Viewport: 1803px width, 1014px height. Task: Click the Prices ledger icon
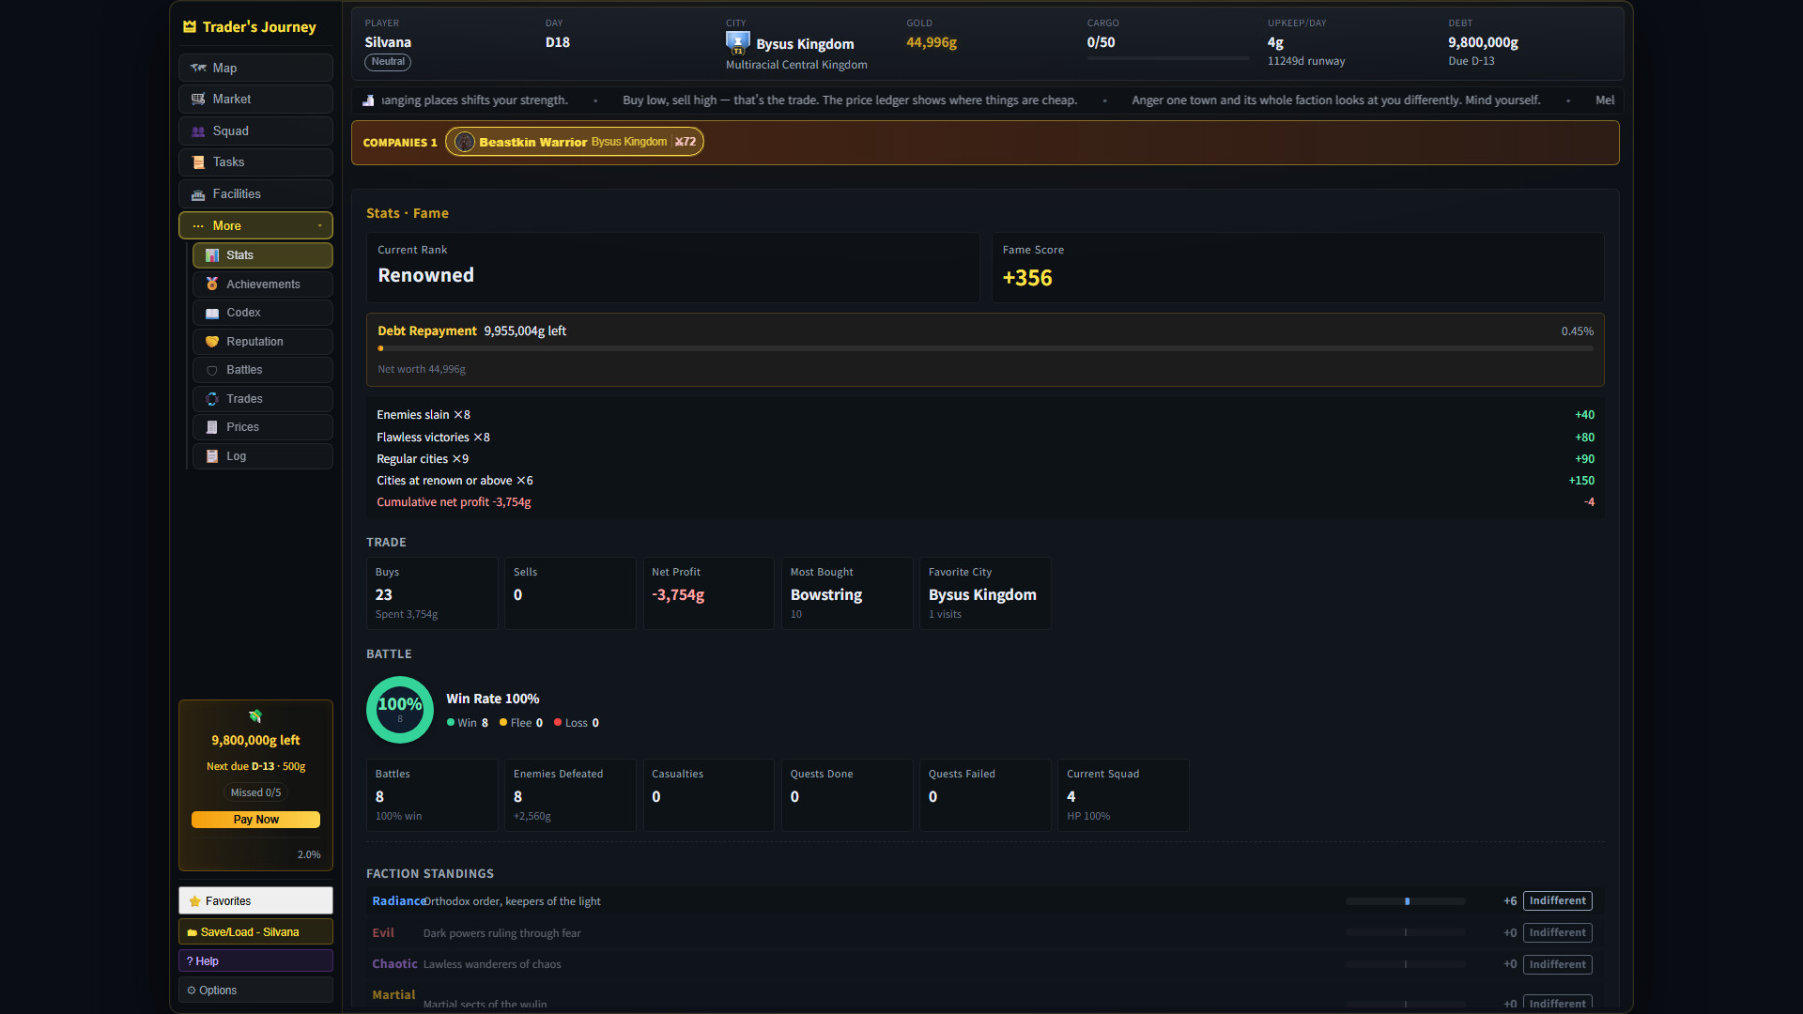[212, 427]
